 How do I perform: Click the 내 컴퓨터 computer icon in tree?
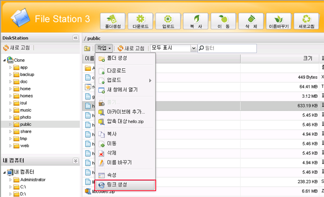coord(10,172)
